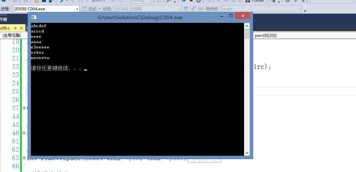Screen dimensions: 356x172
Task: Expand the collapsed code block at line 27
Action: 24,108
